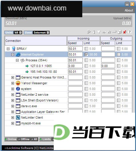
Task: Collapse the SPRAY tree node
Action: pyautogui.click(x=8, y=49)
